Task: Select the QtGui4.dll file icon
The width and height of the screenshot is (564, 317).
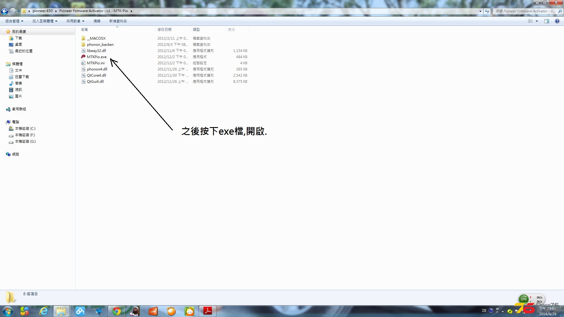Action: click(83, 82)
